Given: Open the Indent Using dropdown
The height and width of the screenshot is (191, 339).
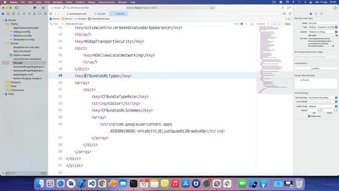Looking at the screenshot, I should click(323, 106).
